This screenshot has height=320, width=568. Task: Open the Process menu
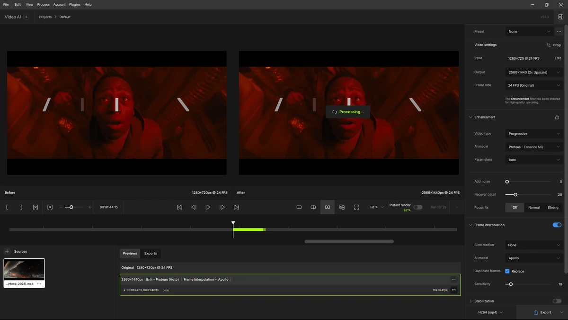click(x=43, y=4)
